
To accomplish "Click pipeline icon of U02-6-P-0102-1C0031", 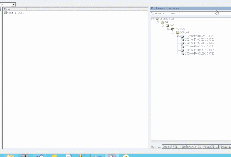I will 183,39.
